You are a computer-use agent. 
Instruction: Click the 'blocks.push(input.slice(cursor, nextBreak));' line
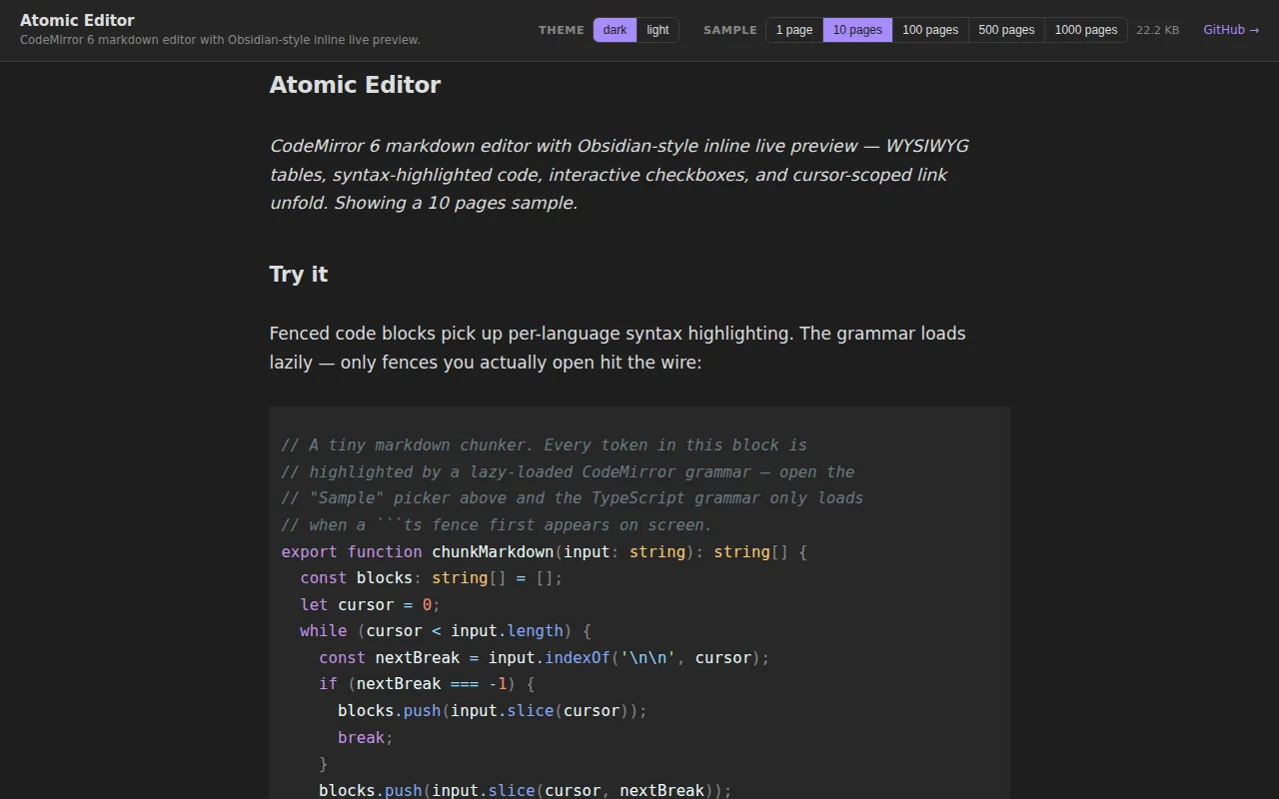526,790
